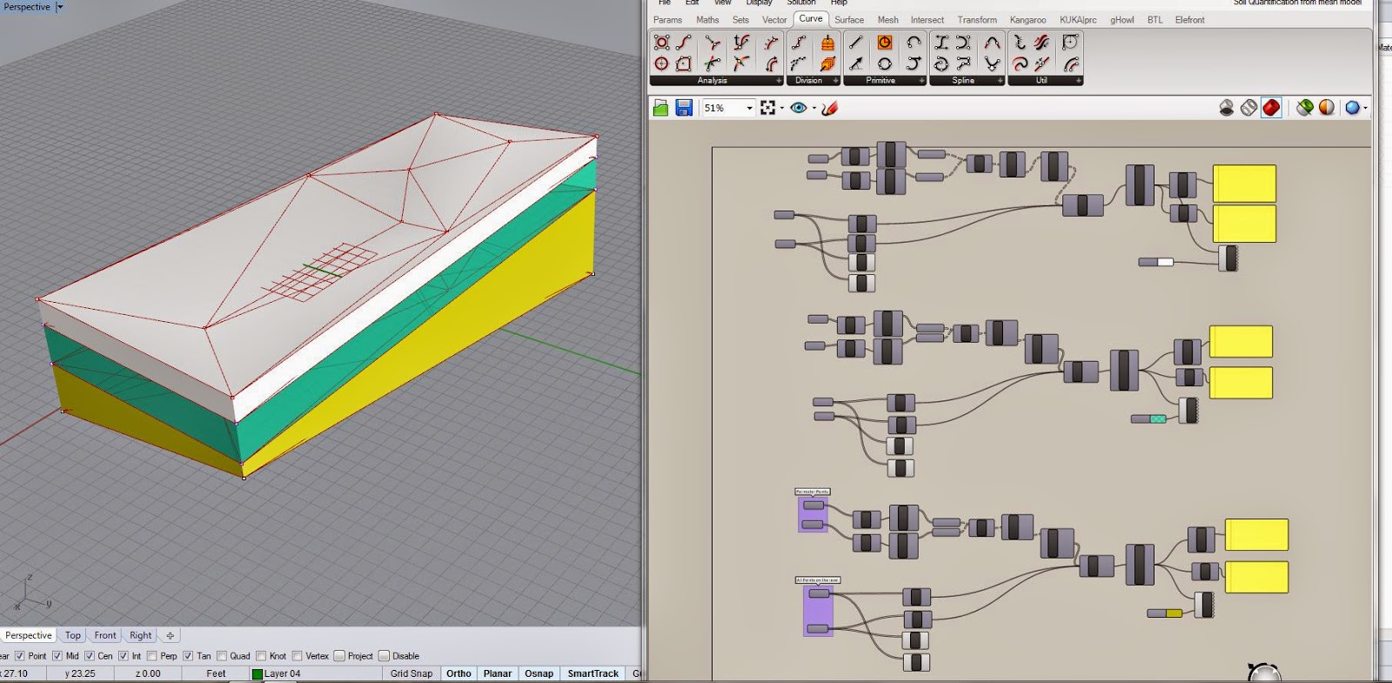Expand the Spline group panel

pyautogui.click(x=1000, y=80)
